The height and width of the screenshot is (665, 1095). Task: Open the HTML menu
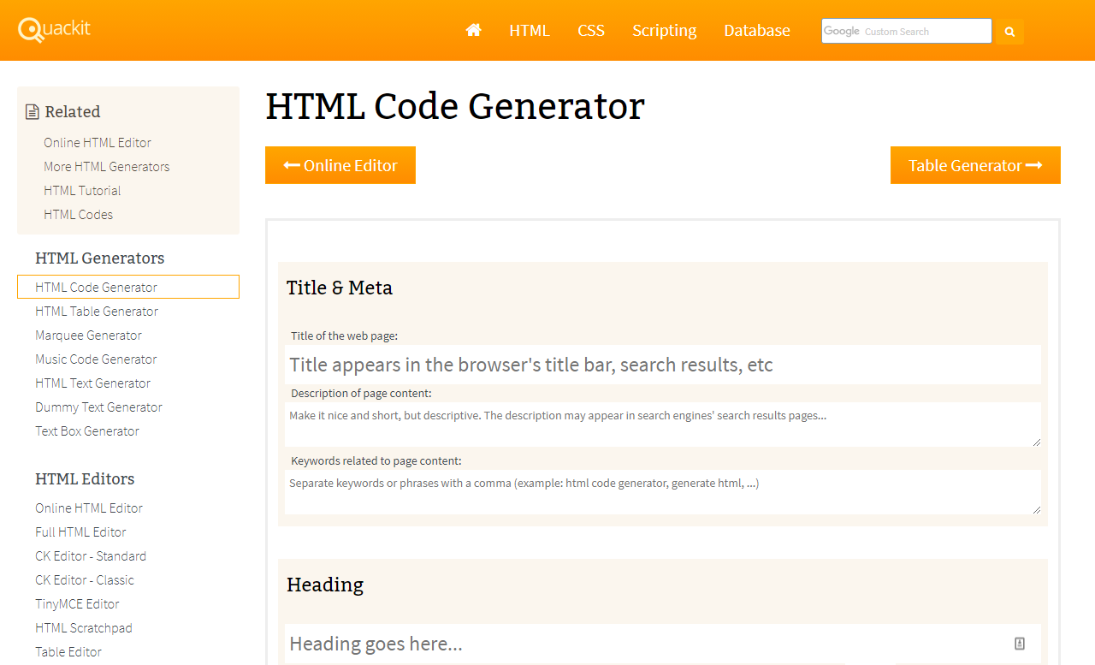click(530, 30)
